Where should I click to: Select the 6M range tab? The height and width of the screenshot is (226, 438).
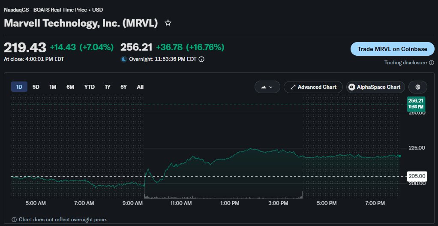(70, 87)
